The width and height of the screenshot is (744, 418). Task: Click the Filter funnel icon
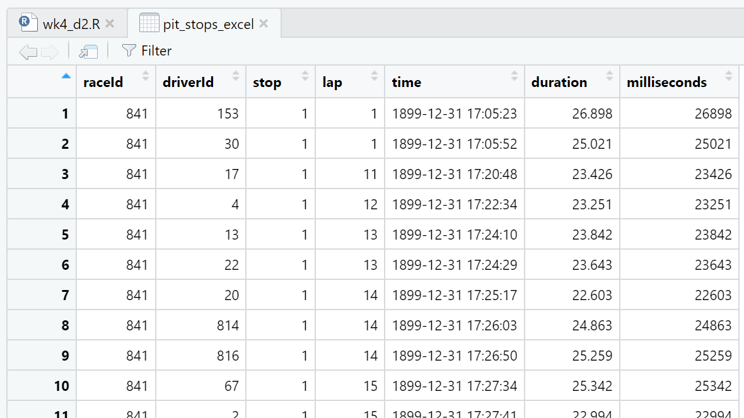point(129,50)
